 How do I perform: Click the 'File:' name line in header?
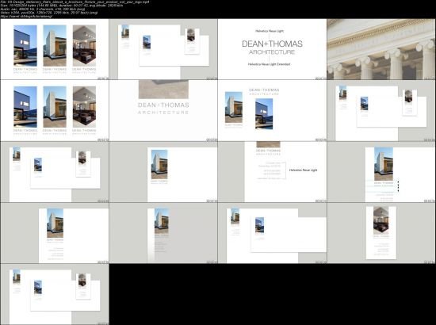coord(75,2)
